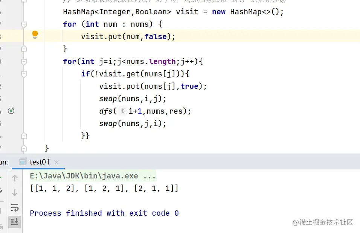The width and height of the screenshot is (360, 233).
Task: Click 'false' in the visit.put call
Action: [x=156, y=37]
